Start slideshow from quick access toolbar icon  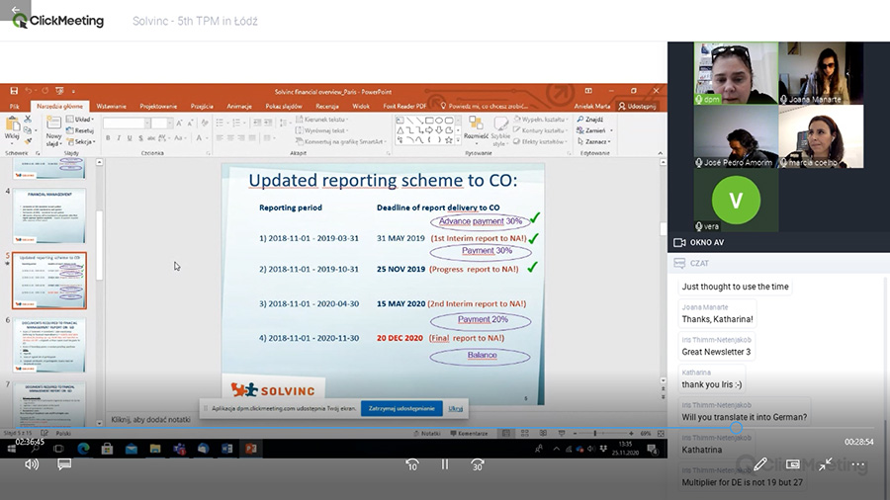pos(59,91)
